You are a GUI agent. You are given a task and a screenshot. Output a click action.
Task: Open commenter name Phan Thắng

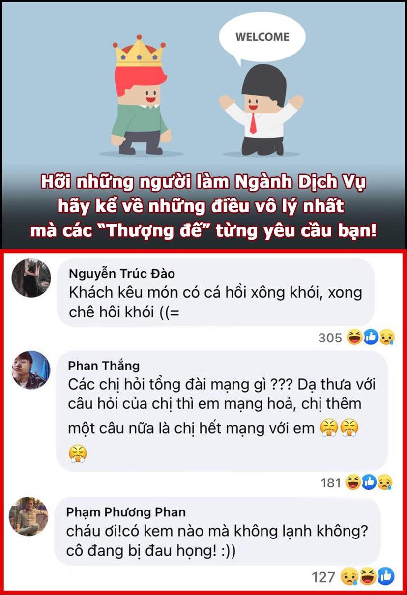point(104,366)
